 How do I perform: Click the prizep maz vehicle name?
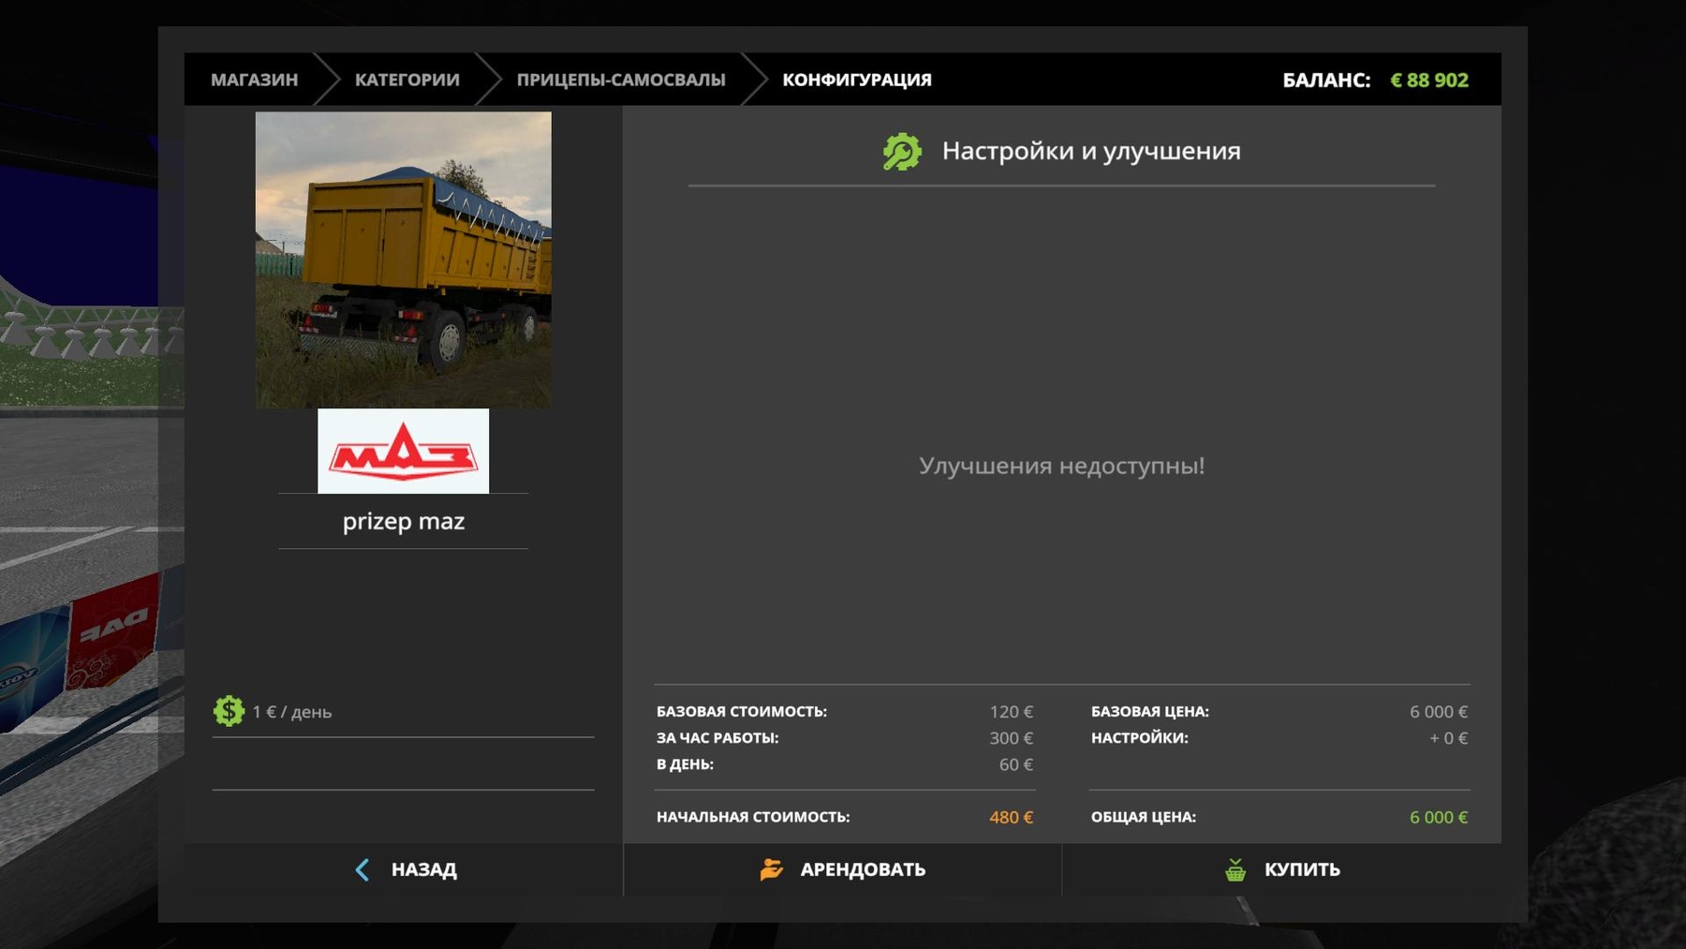point(403,522)
